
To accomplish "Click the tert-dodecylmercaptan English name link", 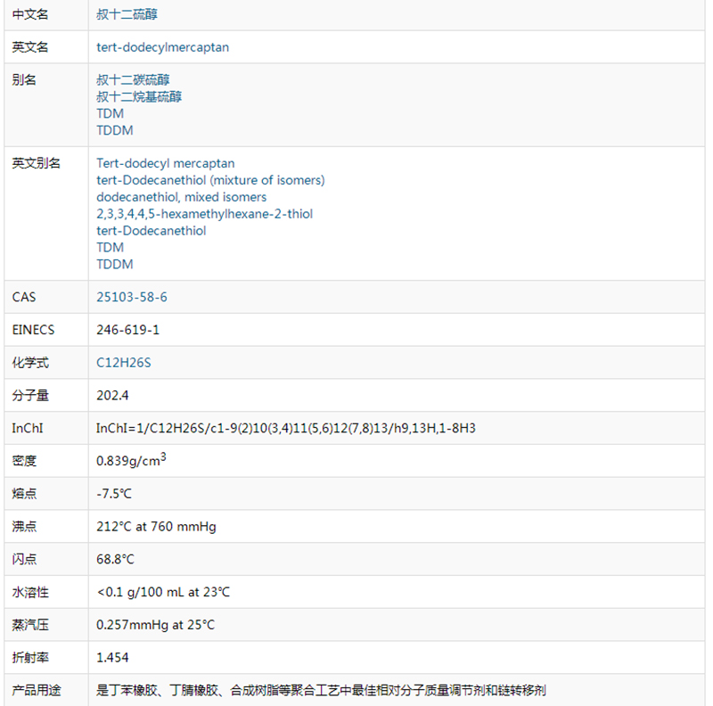I will 162,47.
